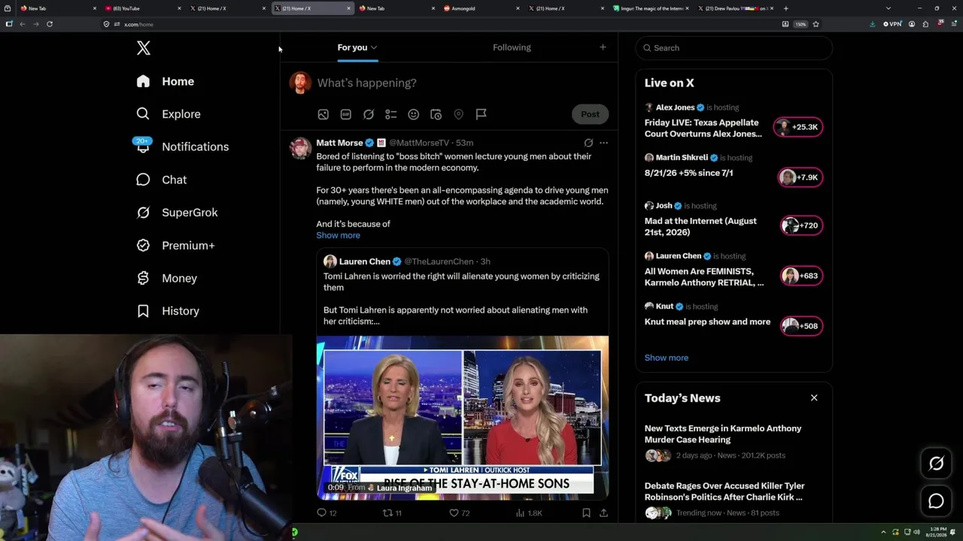Open the quoted Lauren Chen post name

(364, 261)
